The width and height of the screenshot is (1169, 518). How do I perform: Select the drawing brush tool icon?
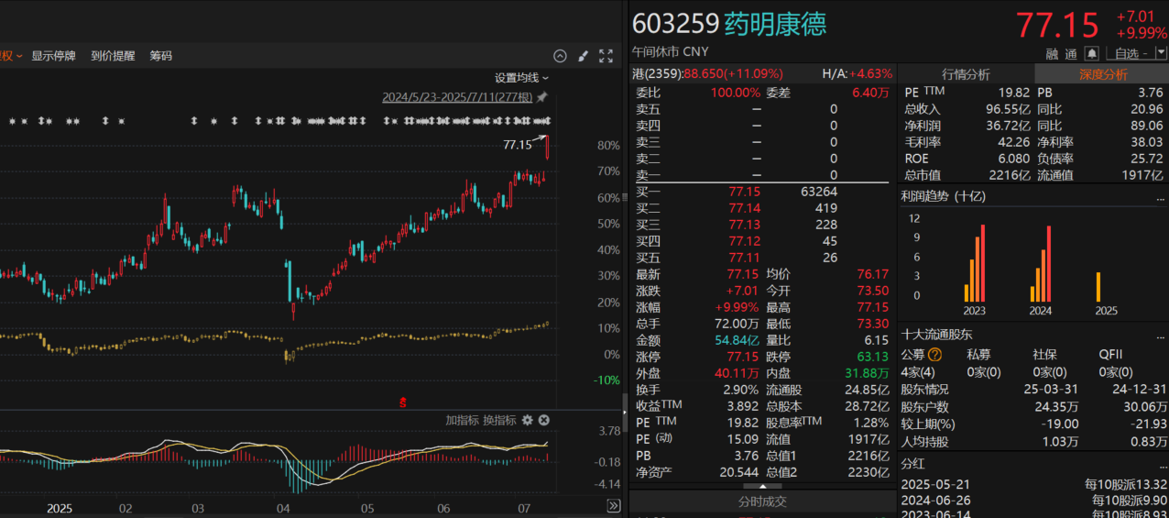pyautogui.click(x=584, y=56)
